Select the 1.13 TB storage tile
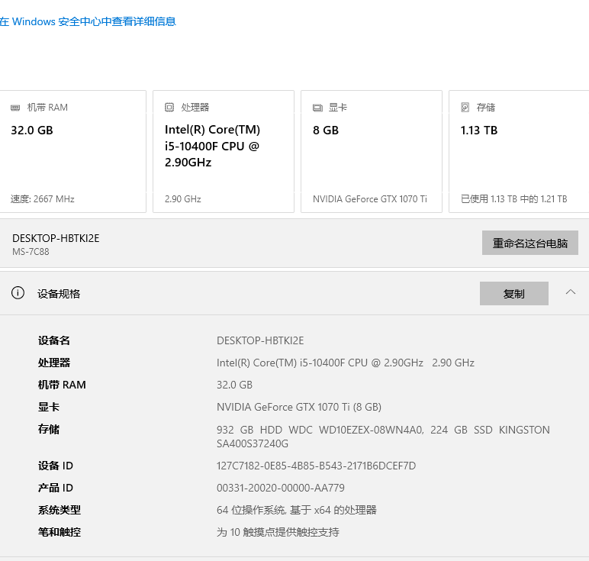Screen dimensions: 589x561 pos(519,151)
